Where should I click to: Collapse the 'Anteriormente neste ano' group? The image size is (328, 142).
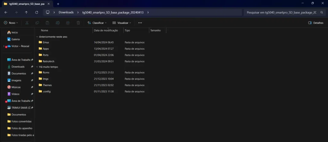[x=37, y=37]
